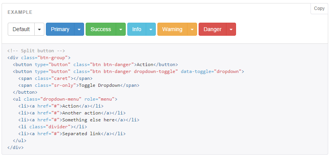Click the btn-group class value in code

[52, 58]
